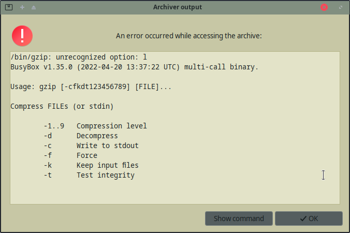This screenshot has height=233, width=350.
Task: Click the archive window icon in titlebar
Action: point(9,7)
